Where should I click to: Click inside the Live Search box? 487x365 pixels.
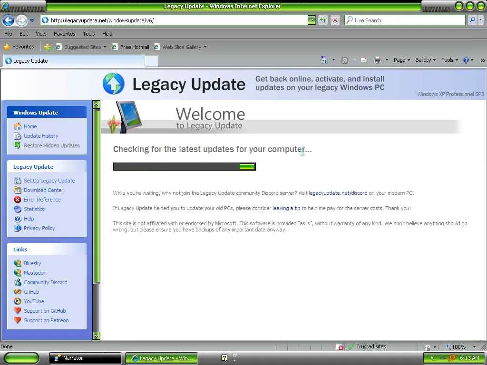tap(405, 20)
